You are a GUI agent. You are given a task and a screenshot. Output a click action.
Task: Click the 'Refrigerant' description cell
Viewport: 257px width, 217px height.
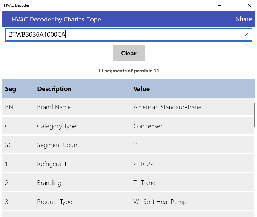point(52,164)
